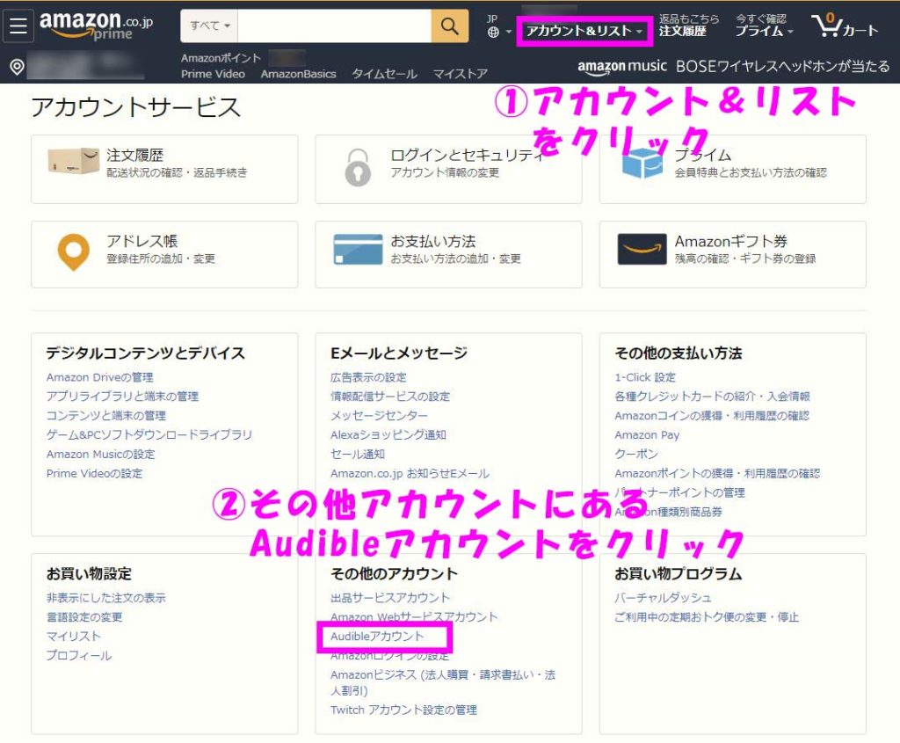Screen dimensions: 900x743
Task: Open 広告表示の設定 link
Action: [368, 377]
